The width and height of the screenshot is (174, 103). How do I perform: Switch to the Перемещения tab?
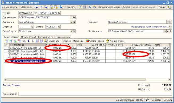pyautogui.click(x=63, y=37)
